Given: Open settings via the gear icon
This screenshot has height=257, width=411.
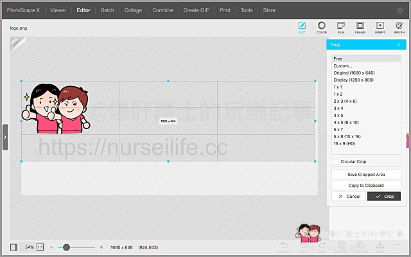Looking at the screenshot, I should tap(399, 10).
